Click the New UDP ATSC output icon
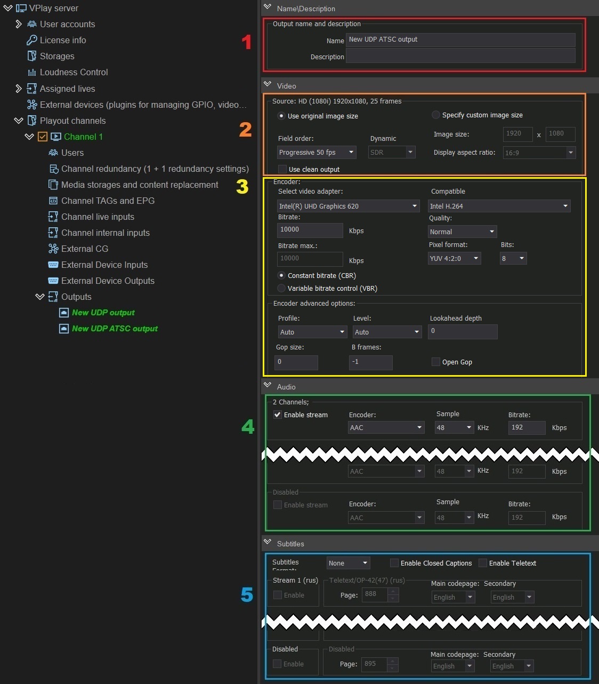The height and width of the screenshot is (684, 599). (64, 329)
